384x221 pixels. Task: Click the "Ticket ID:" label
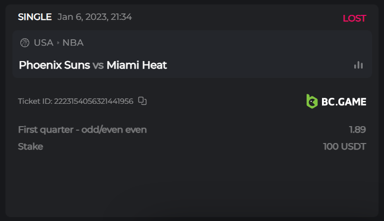click(35, 101)
